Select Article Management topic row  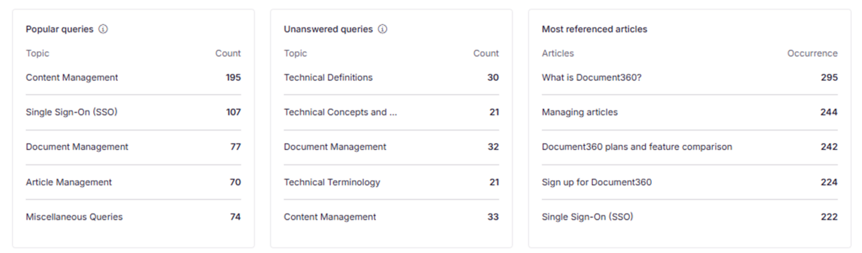click(x=133, y=182)
